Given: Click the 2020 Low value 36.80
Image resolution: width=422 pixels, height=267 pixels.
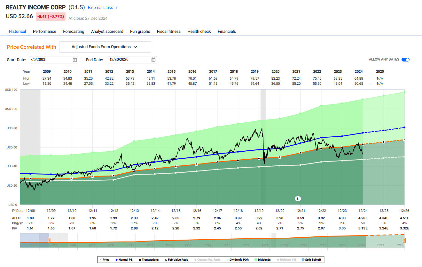Looking at the screenshot, I should pyautogui.click(x=275, y=83).
